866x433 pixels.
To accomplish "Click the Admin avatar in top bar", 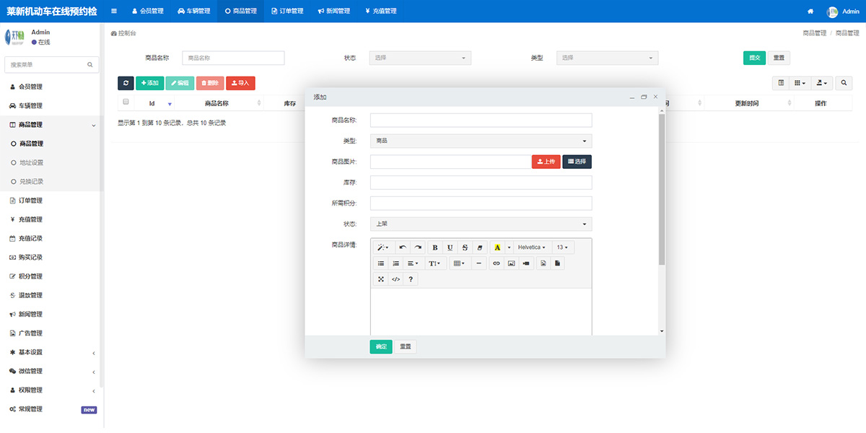I will tap(833, 12).
